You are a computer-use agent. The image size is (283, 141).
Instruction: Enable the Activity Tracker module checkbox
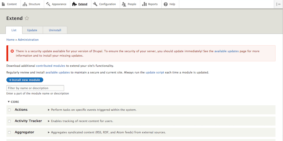[9, 121]
